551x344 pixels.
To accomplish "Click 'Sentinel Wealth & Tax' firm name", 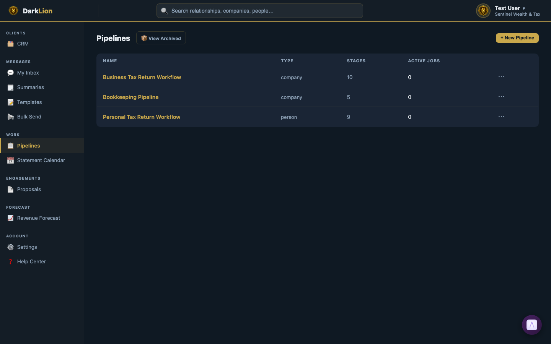I will [518, 14].
